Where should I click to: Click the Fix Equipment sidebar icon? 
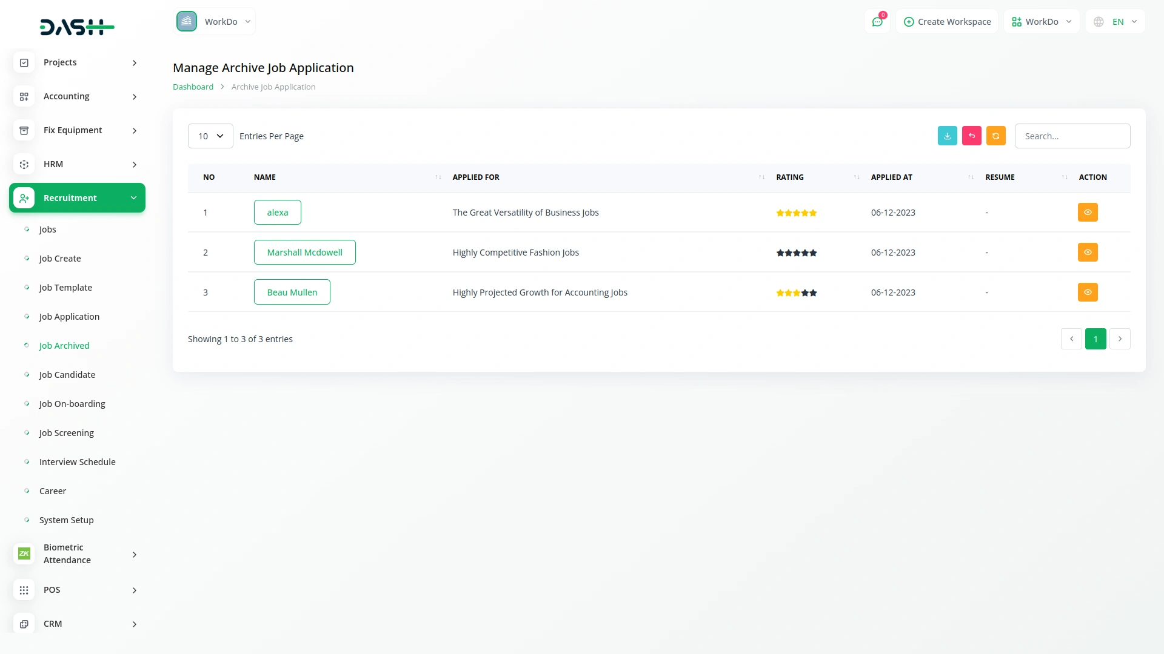[24, 130]
